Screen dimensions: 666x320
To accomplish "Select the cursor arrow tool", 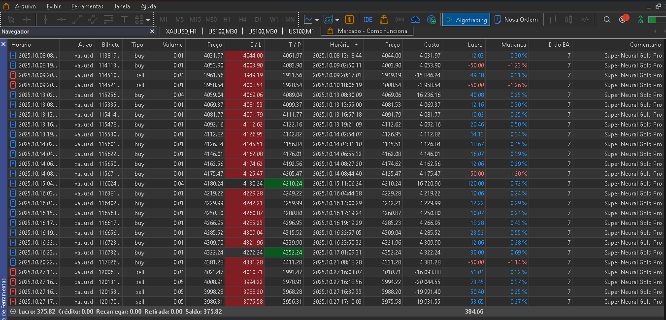I will tap(12, 20).
